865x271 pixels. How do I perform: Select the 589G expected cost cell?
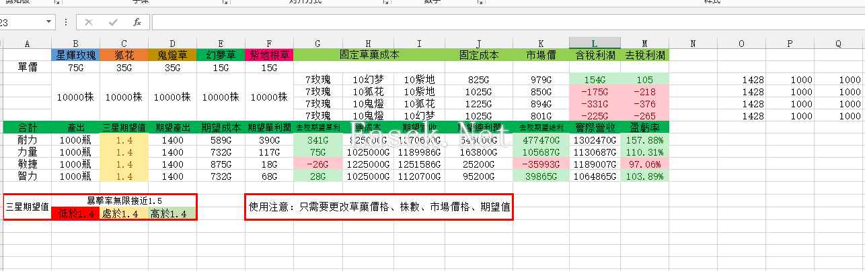pyautogui.click(x=221, y=140)
